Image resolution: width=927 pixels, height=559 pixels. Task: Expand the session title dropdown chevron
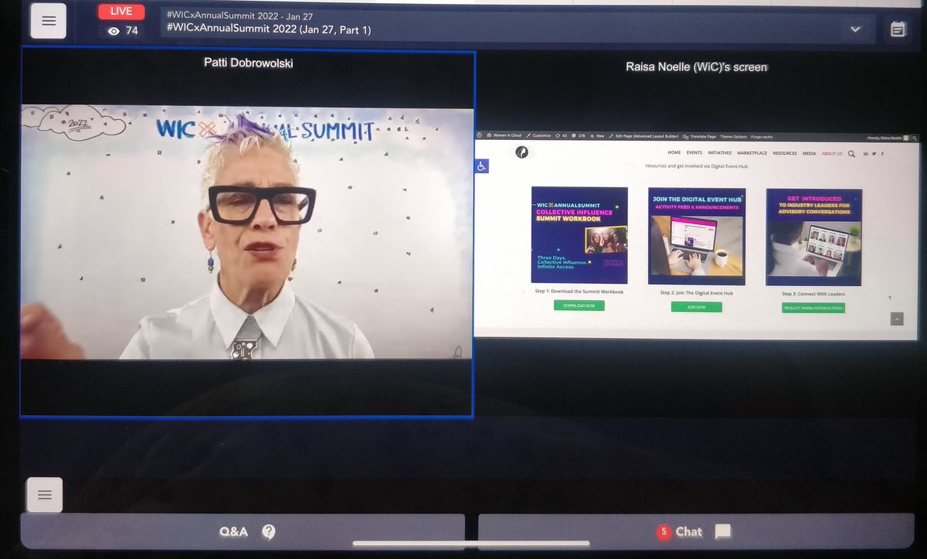(x=855, y=29)
